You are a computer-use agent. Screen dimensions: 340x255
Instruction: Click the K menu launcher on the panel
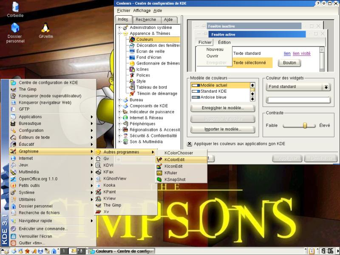point(5,251)
